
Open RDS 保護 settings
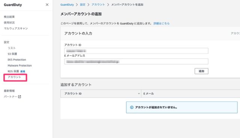pyautogui.click(x=13, y=71)
